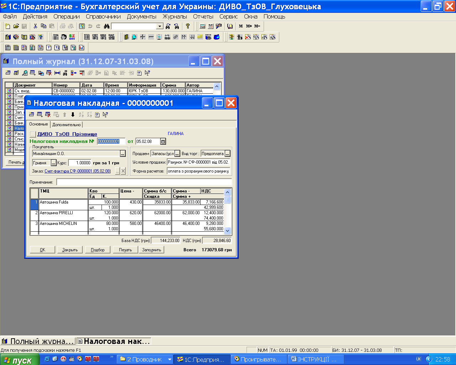Image resolution: width=456 pixels, height=365 pixels.
Task: Open the book icon in main toolbar
Action: coord(230,26)
